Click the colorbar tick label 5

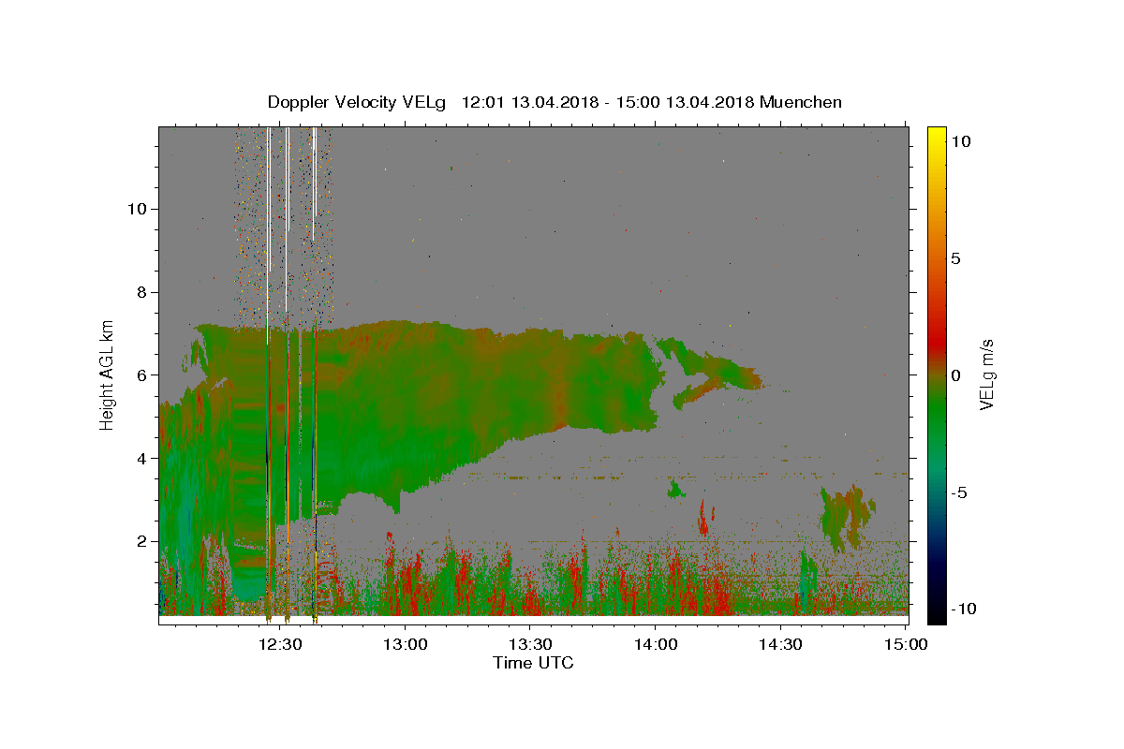click(x=955, y=258)
